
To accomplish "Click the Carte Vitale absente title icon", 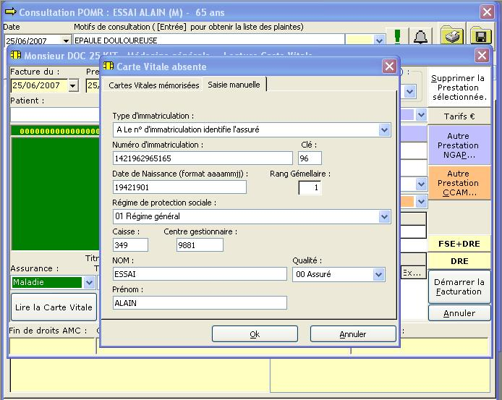I will pos(109,67).
